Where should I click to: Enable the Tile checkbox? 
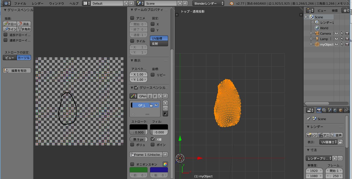point(132,41)
